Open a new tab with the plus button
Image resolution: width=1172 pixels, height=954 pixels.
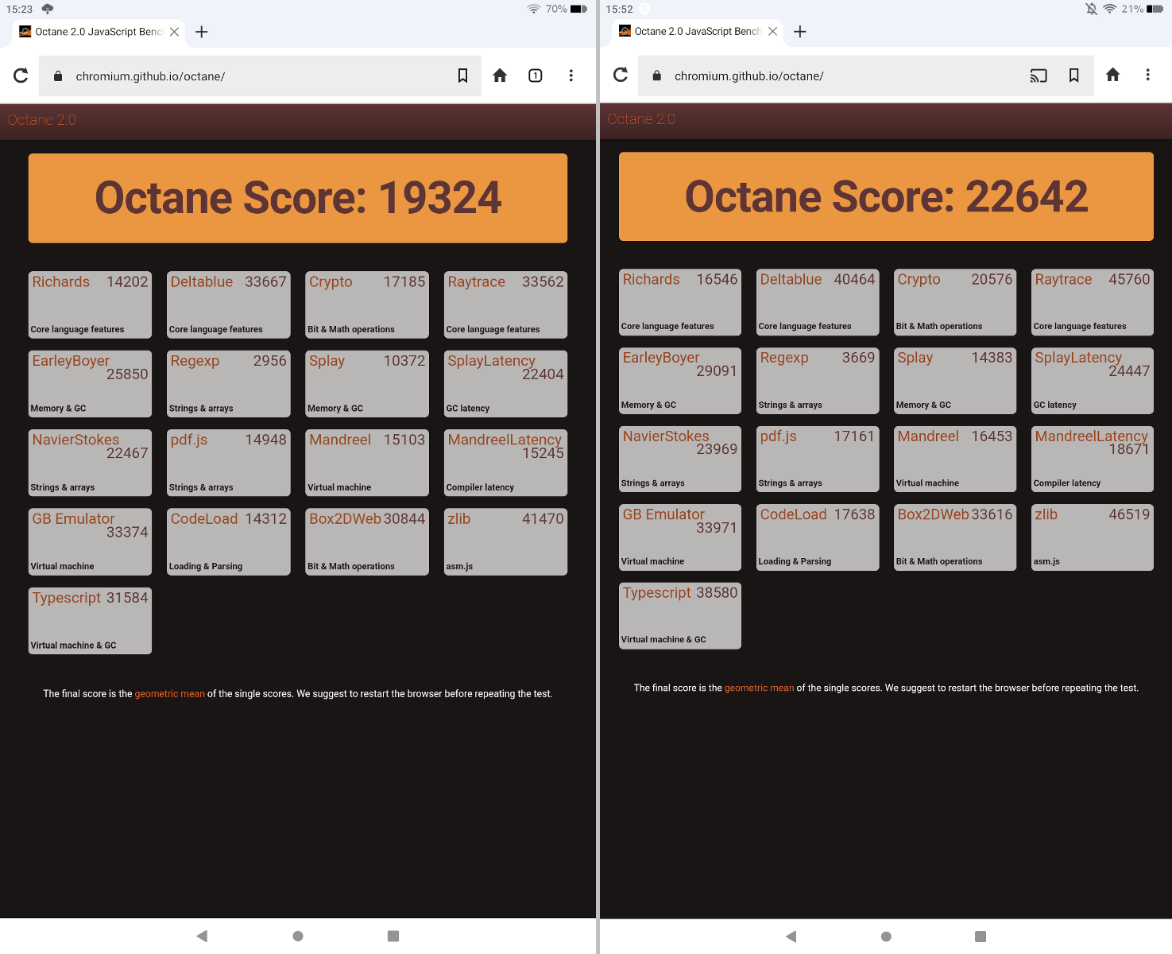[201, 32]
